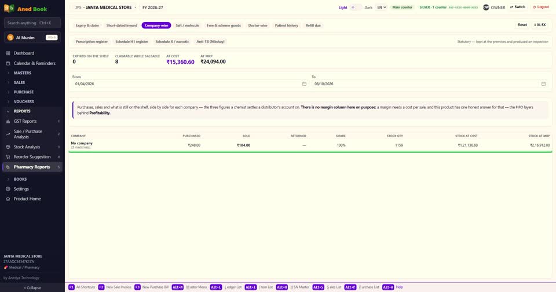The image size is (556, 292).
Task: Open Sale / Purchase Analysis in the sidebar
Action: pyautogui.click(x=32, y=134)
